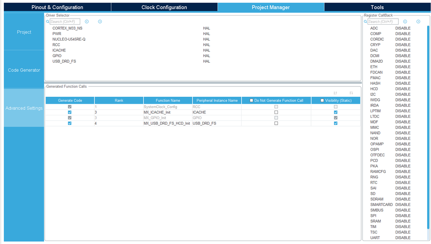Click in Driver Selector search field
This screenshot has width=431, height=244.
click(x=65, y=22)
